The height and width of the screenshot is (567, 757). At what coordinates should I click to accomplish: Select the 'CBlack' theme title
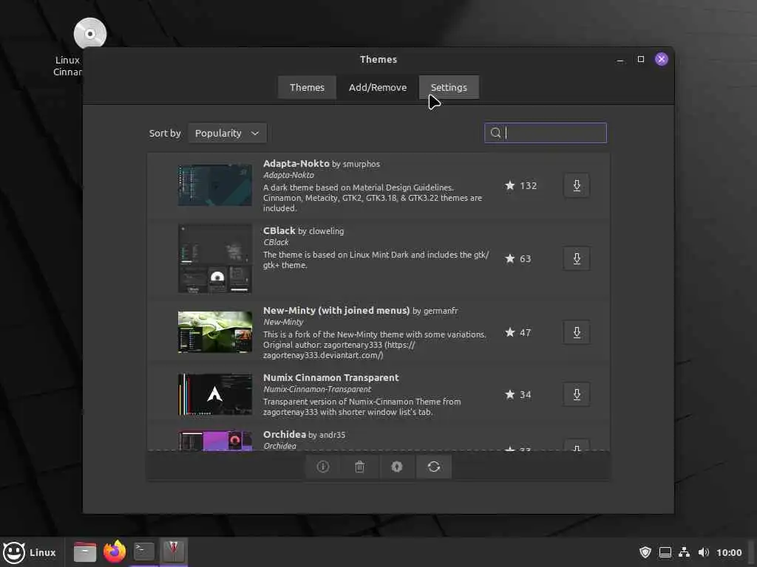tap(279, 230)
